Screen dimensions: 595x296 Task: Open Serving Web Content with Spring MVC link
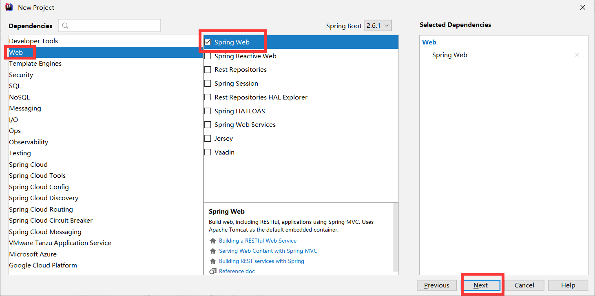click(x=268, y=251)
